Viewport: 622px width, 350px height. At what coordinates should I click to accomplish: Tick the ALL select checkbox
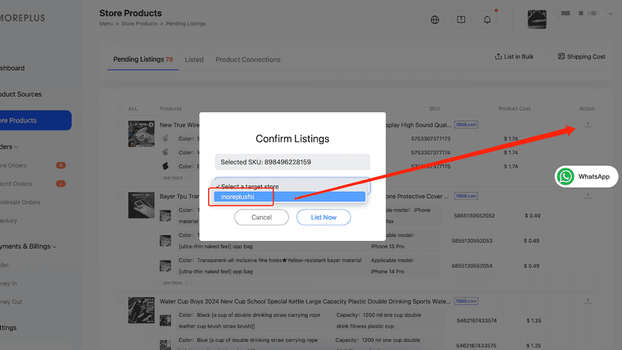click(120, 109)
